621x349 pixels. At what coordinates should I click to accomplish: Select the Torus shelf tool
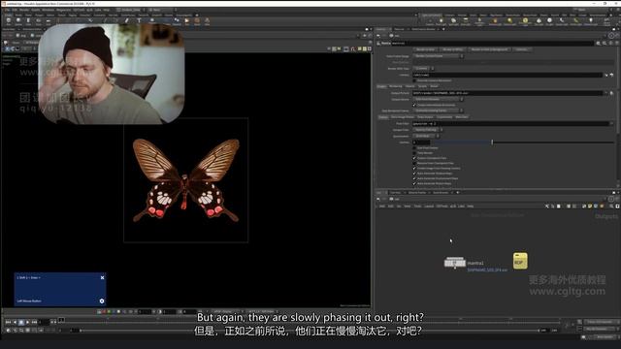click(38, 21)
